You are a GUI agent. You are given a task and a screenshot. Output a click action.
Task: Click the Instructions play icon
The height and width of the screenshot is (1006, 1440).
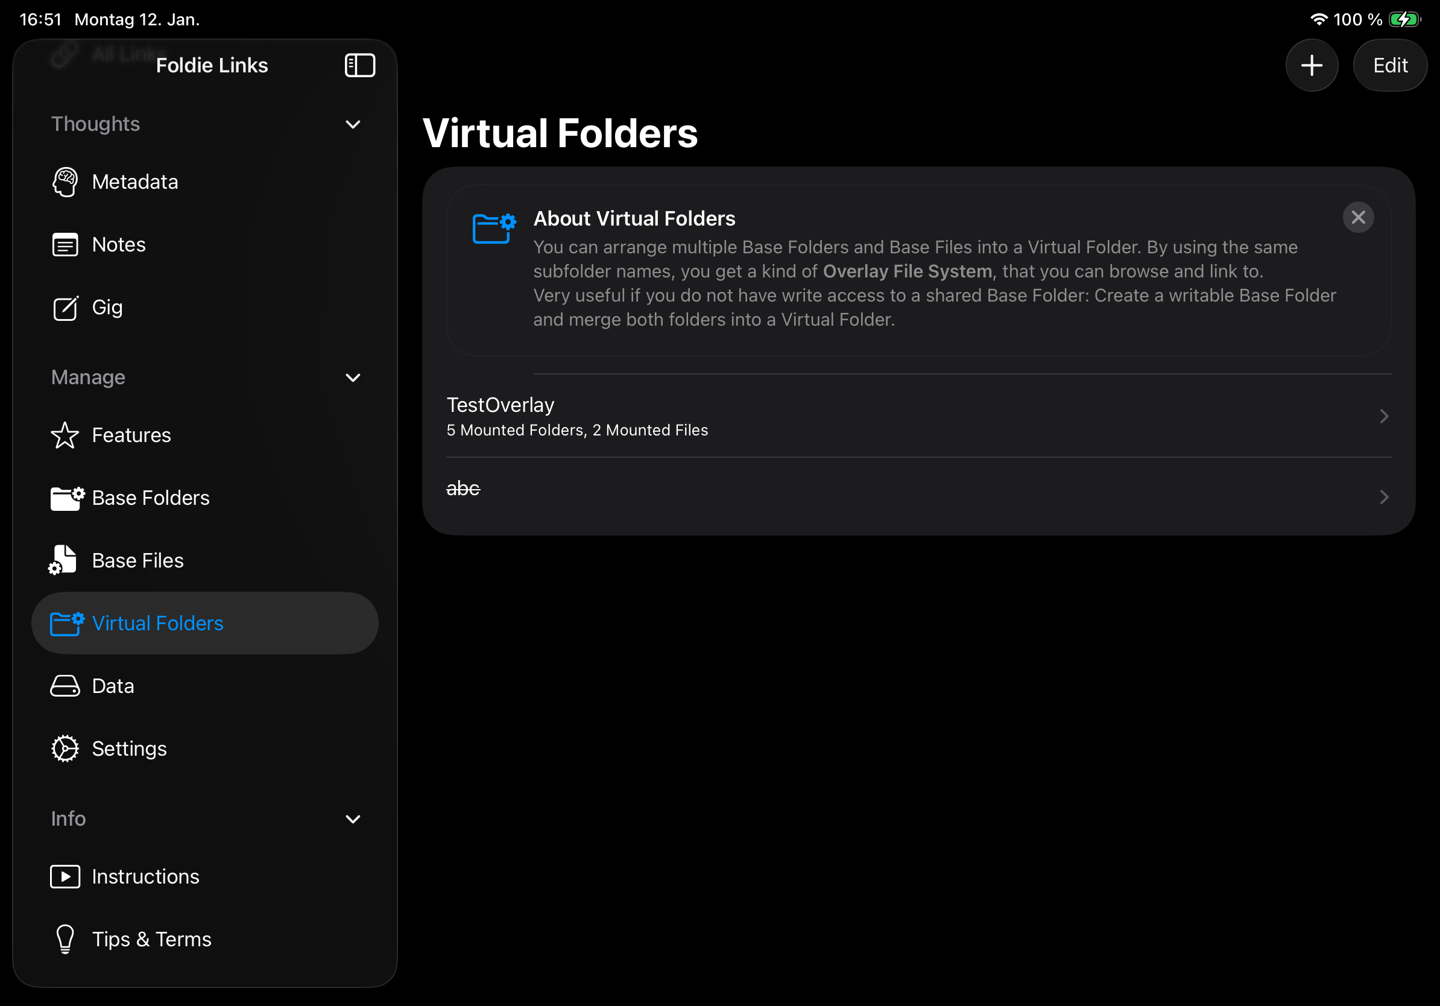[x=65, y=876]
